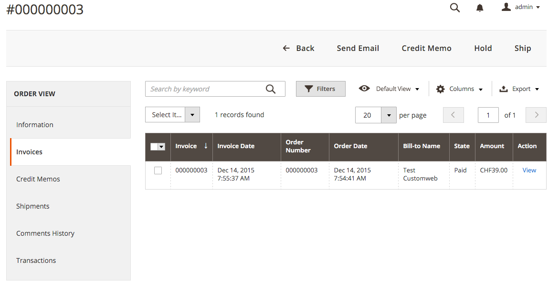Click the Search by keyword input field
559x291 pixels.
pyautogui.click(x=205, y=89)
